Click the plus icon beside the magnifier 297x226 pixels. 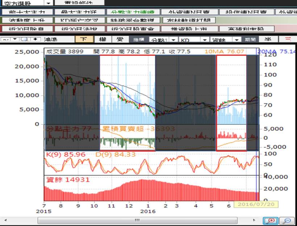[35, 39]
